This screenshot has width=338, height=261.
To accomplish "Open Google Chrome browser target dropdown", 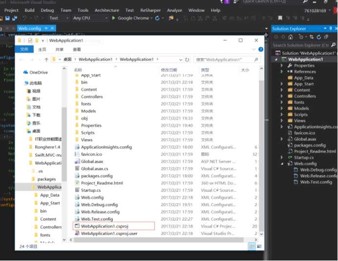I will coord(151,18).
